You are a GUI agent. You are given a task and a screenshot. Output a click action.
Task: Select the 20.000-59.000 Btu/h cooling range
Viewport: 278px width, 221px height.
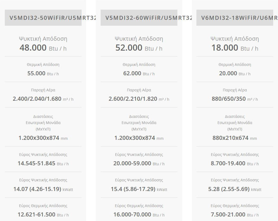[139, 163]
